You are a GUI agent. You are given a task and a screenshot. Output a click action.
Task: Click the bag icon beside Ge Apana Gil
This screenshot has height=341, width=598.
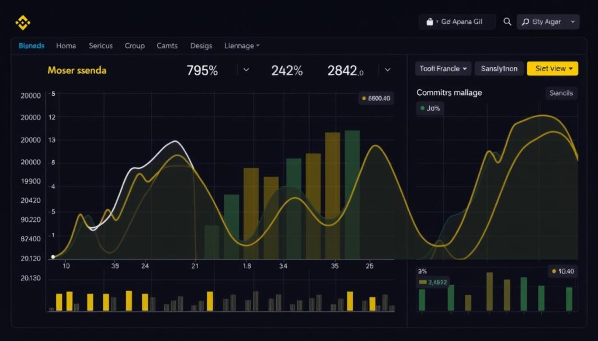click(x=430, y=22)
